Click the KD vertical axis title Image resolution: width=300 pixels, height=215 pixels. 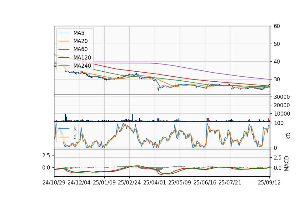pyautogui.click(x=288, y=136)
